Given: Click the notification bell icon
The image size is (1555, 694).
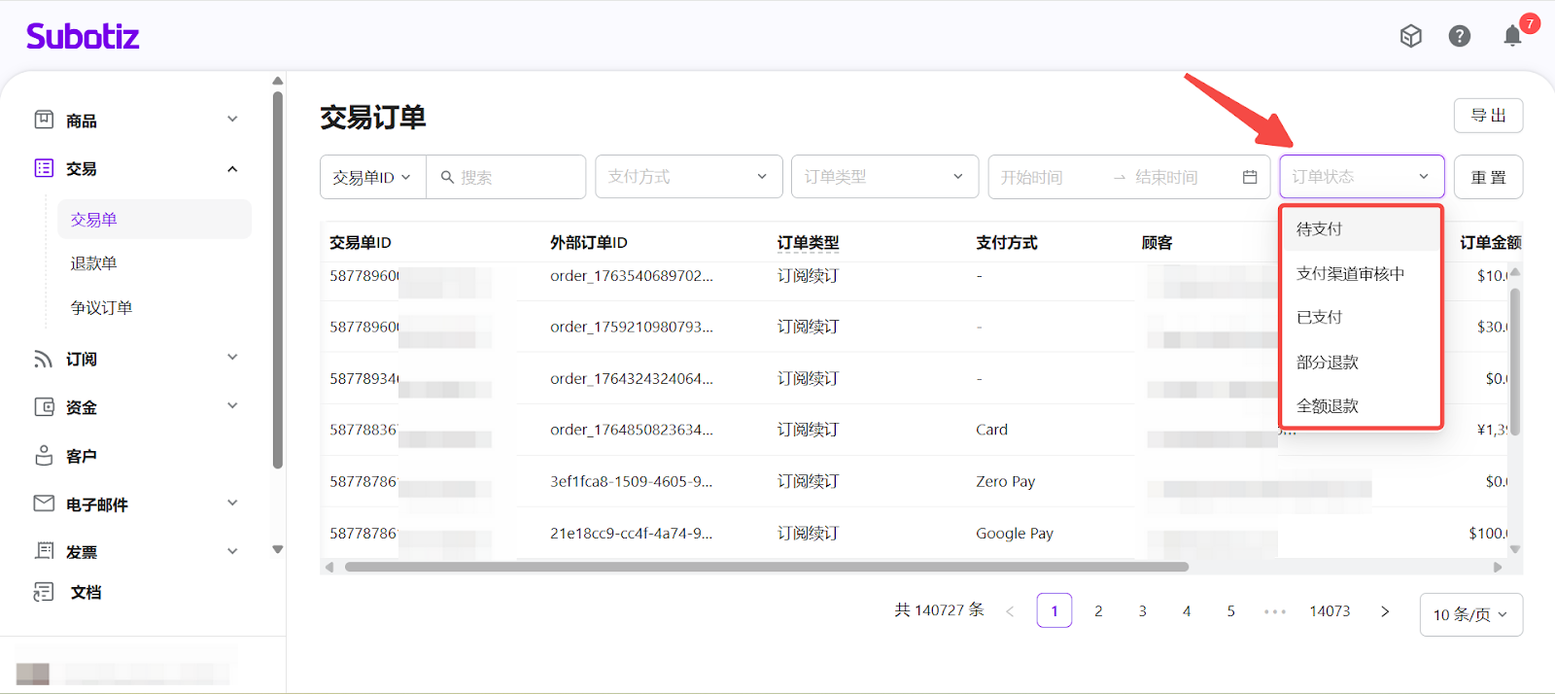Looking at the screenshot, I should coord(1512,36).
